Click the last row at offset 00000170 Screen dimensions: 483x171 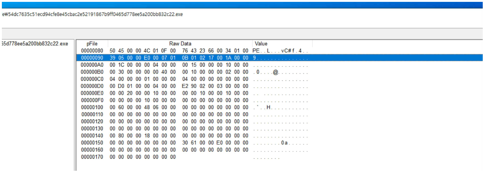pos(92,158)
